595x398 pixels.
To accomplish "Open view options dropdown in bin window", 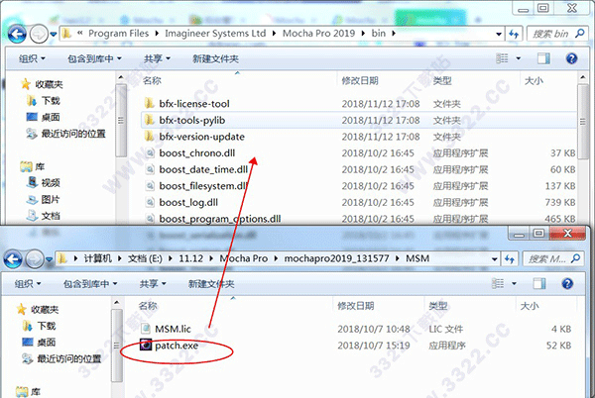I will coord(518,58).
